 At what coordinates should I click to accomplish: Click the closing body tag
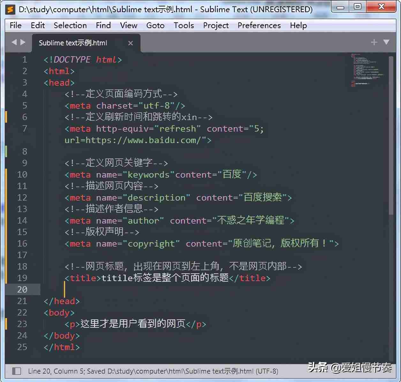62,336
